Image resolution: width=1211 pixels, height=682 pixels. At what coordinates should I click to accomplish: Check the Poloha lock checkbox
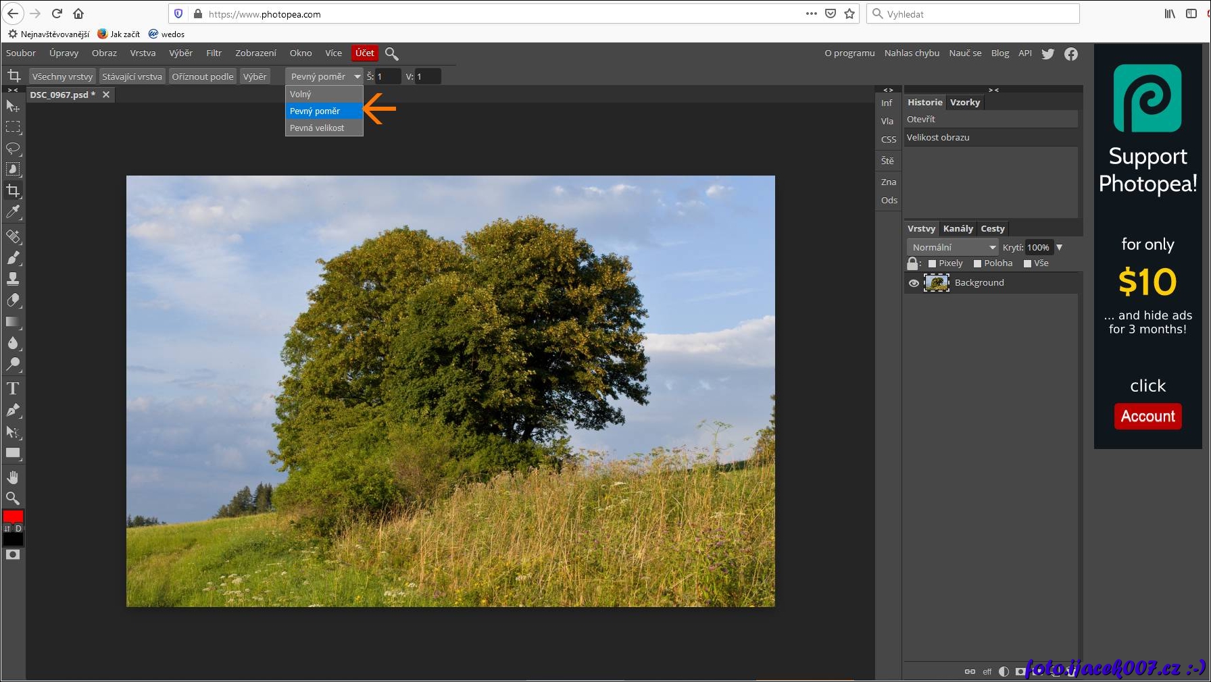tap(977, 263)
